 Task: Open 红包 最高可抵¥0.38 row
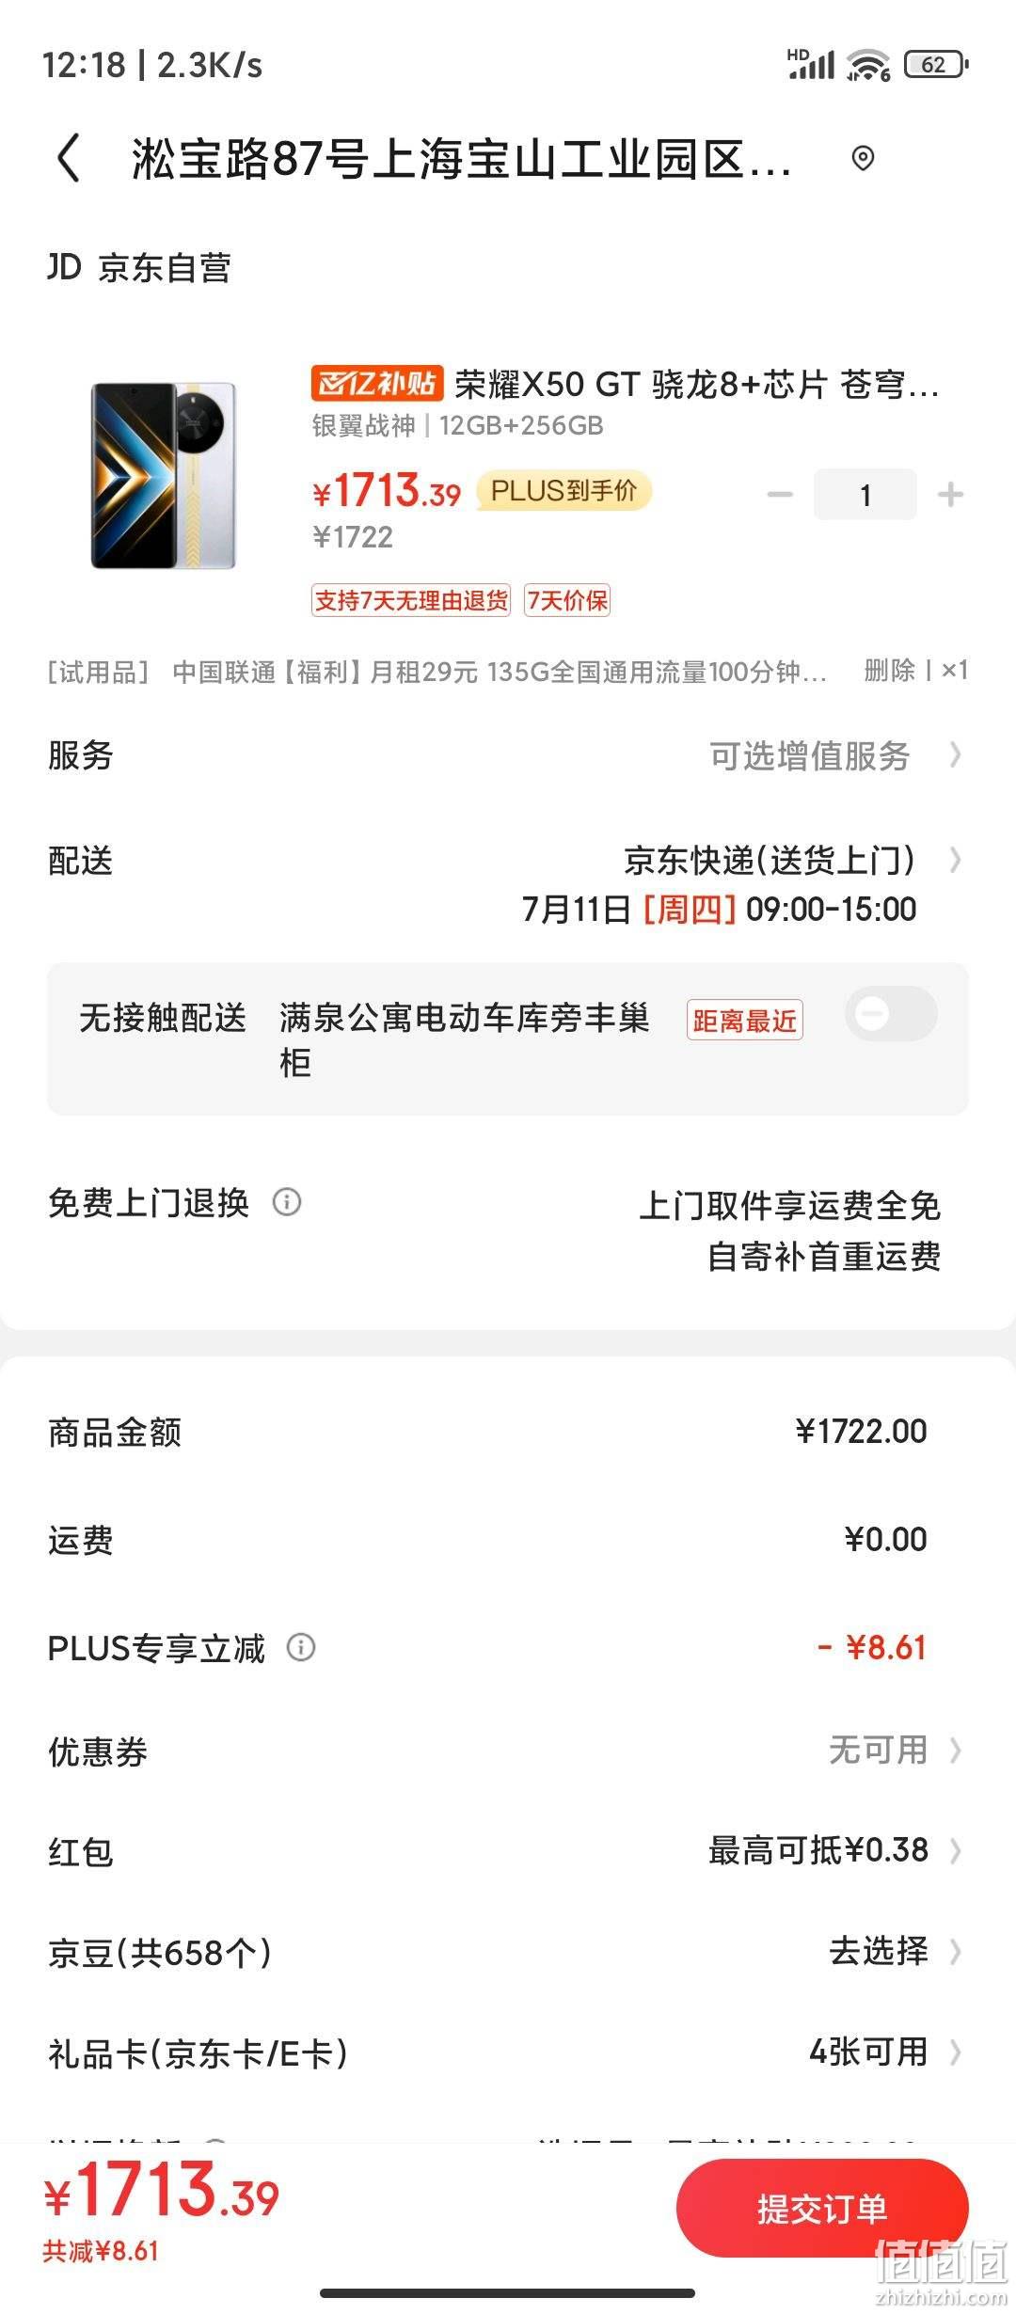[508, 1851]
